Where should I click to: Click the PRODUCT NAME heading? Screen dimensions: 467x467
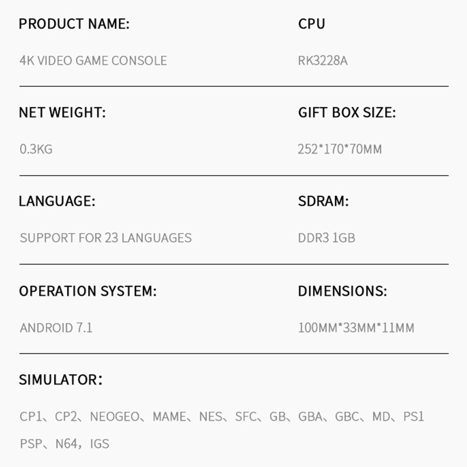(x=74, y=24)
